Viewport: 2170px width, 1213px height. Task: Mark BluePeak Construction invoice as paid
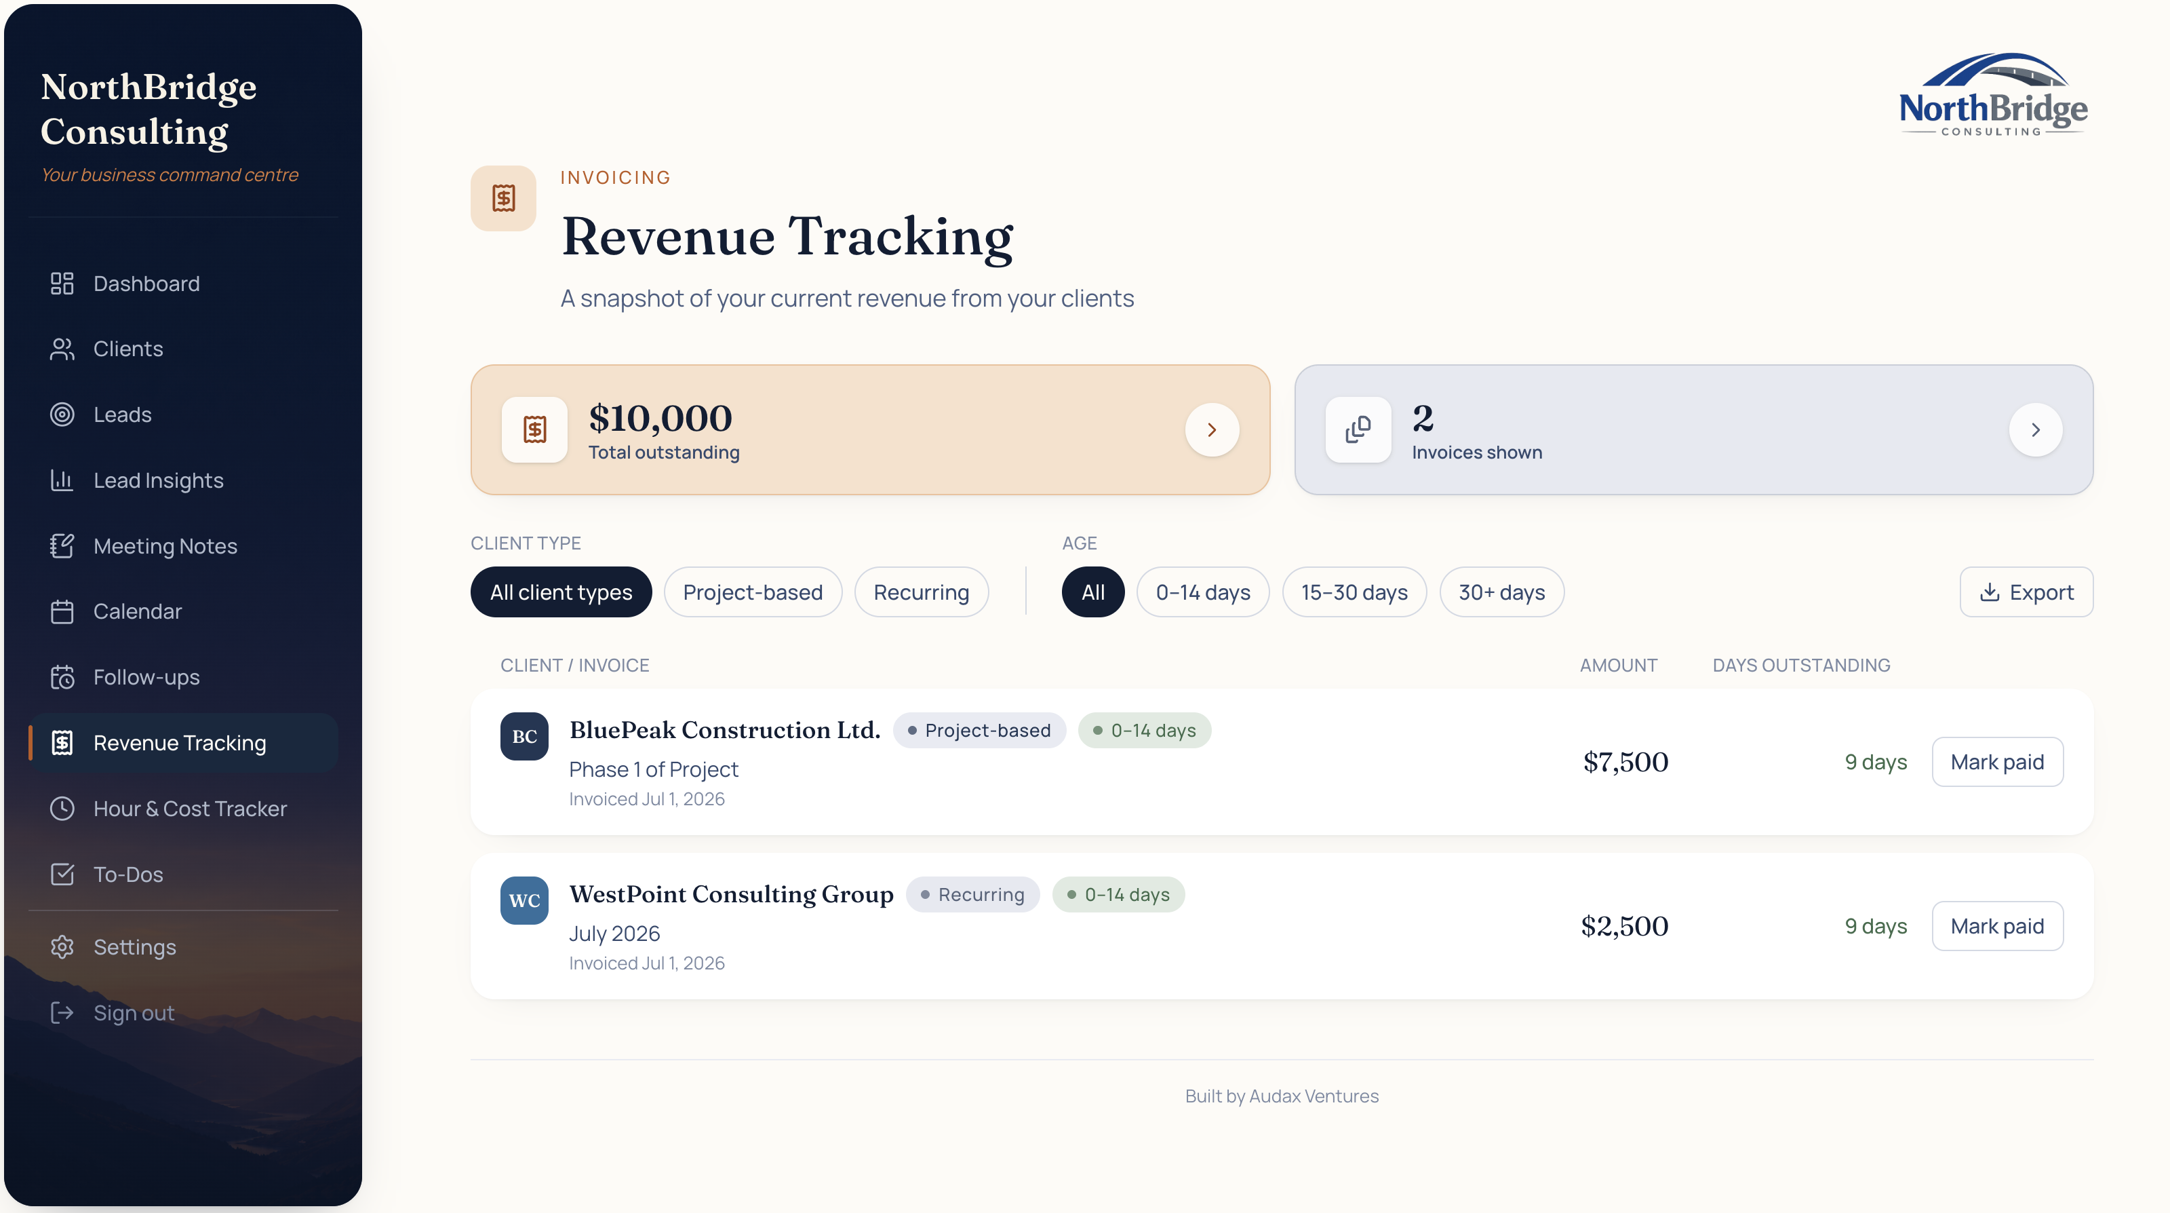pos(1997,762)
